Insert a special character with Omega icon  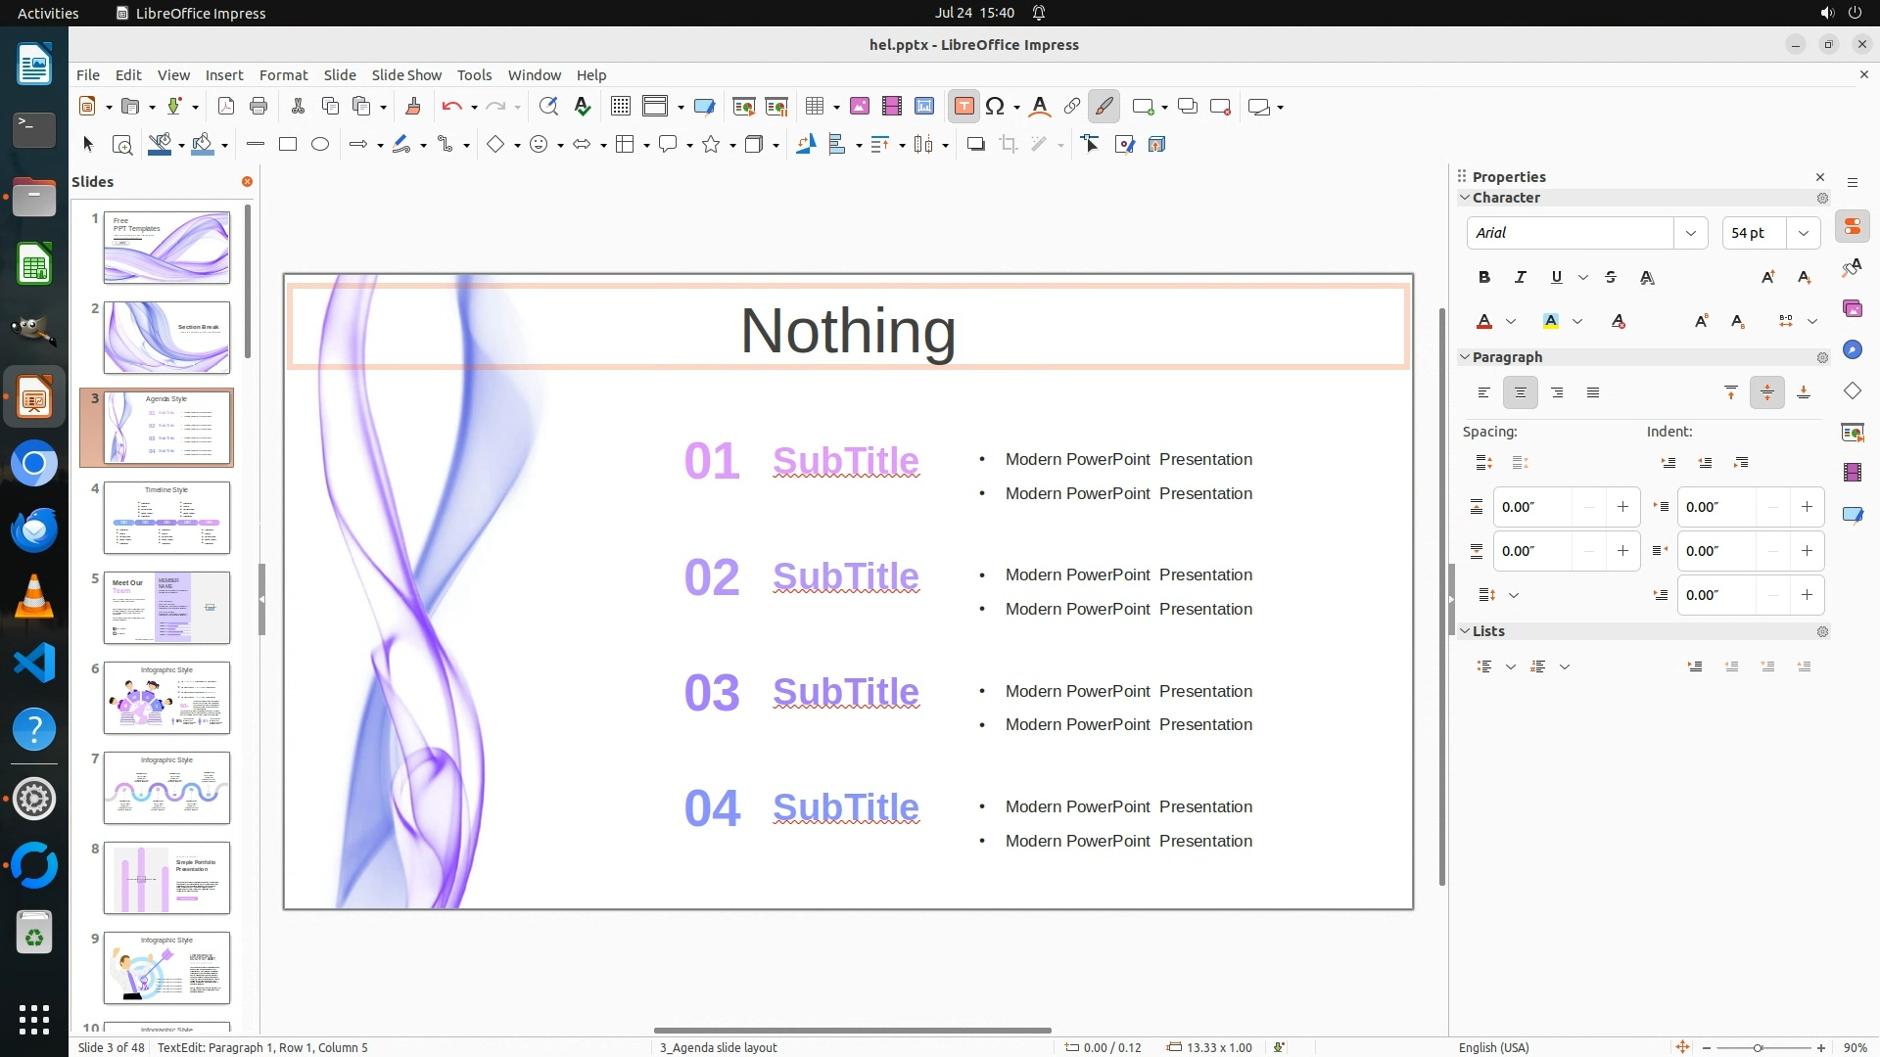tap(995, 107)
